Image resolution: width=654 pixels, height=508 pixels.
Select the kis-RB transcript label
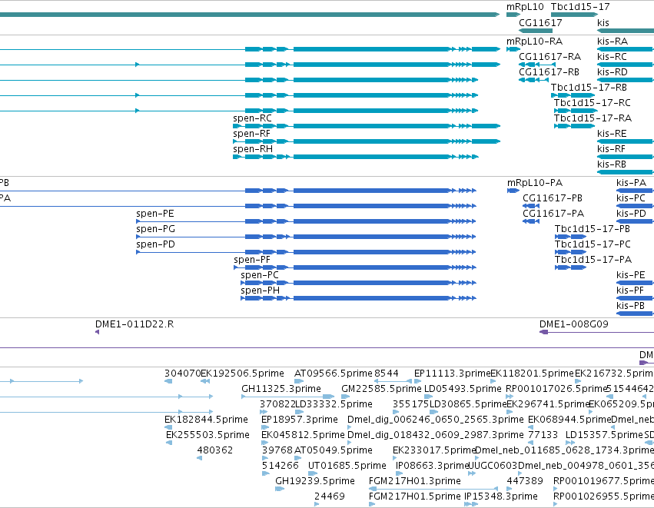point(612,164)
